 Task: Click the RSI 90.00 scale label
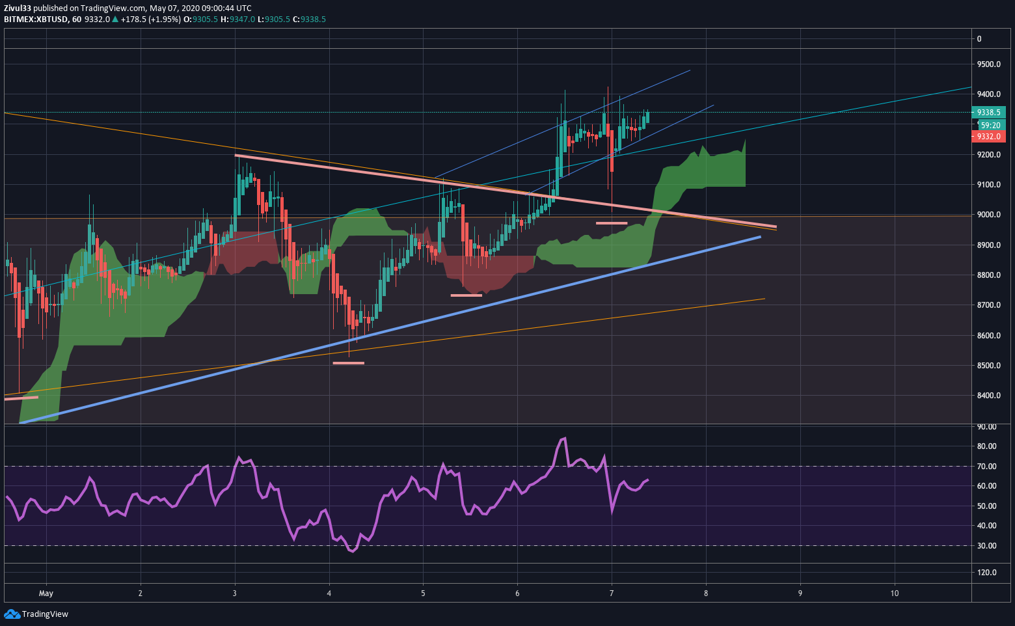pyautogui.click(x=987, y=427)
